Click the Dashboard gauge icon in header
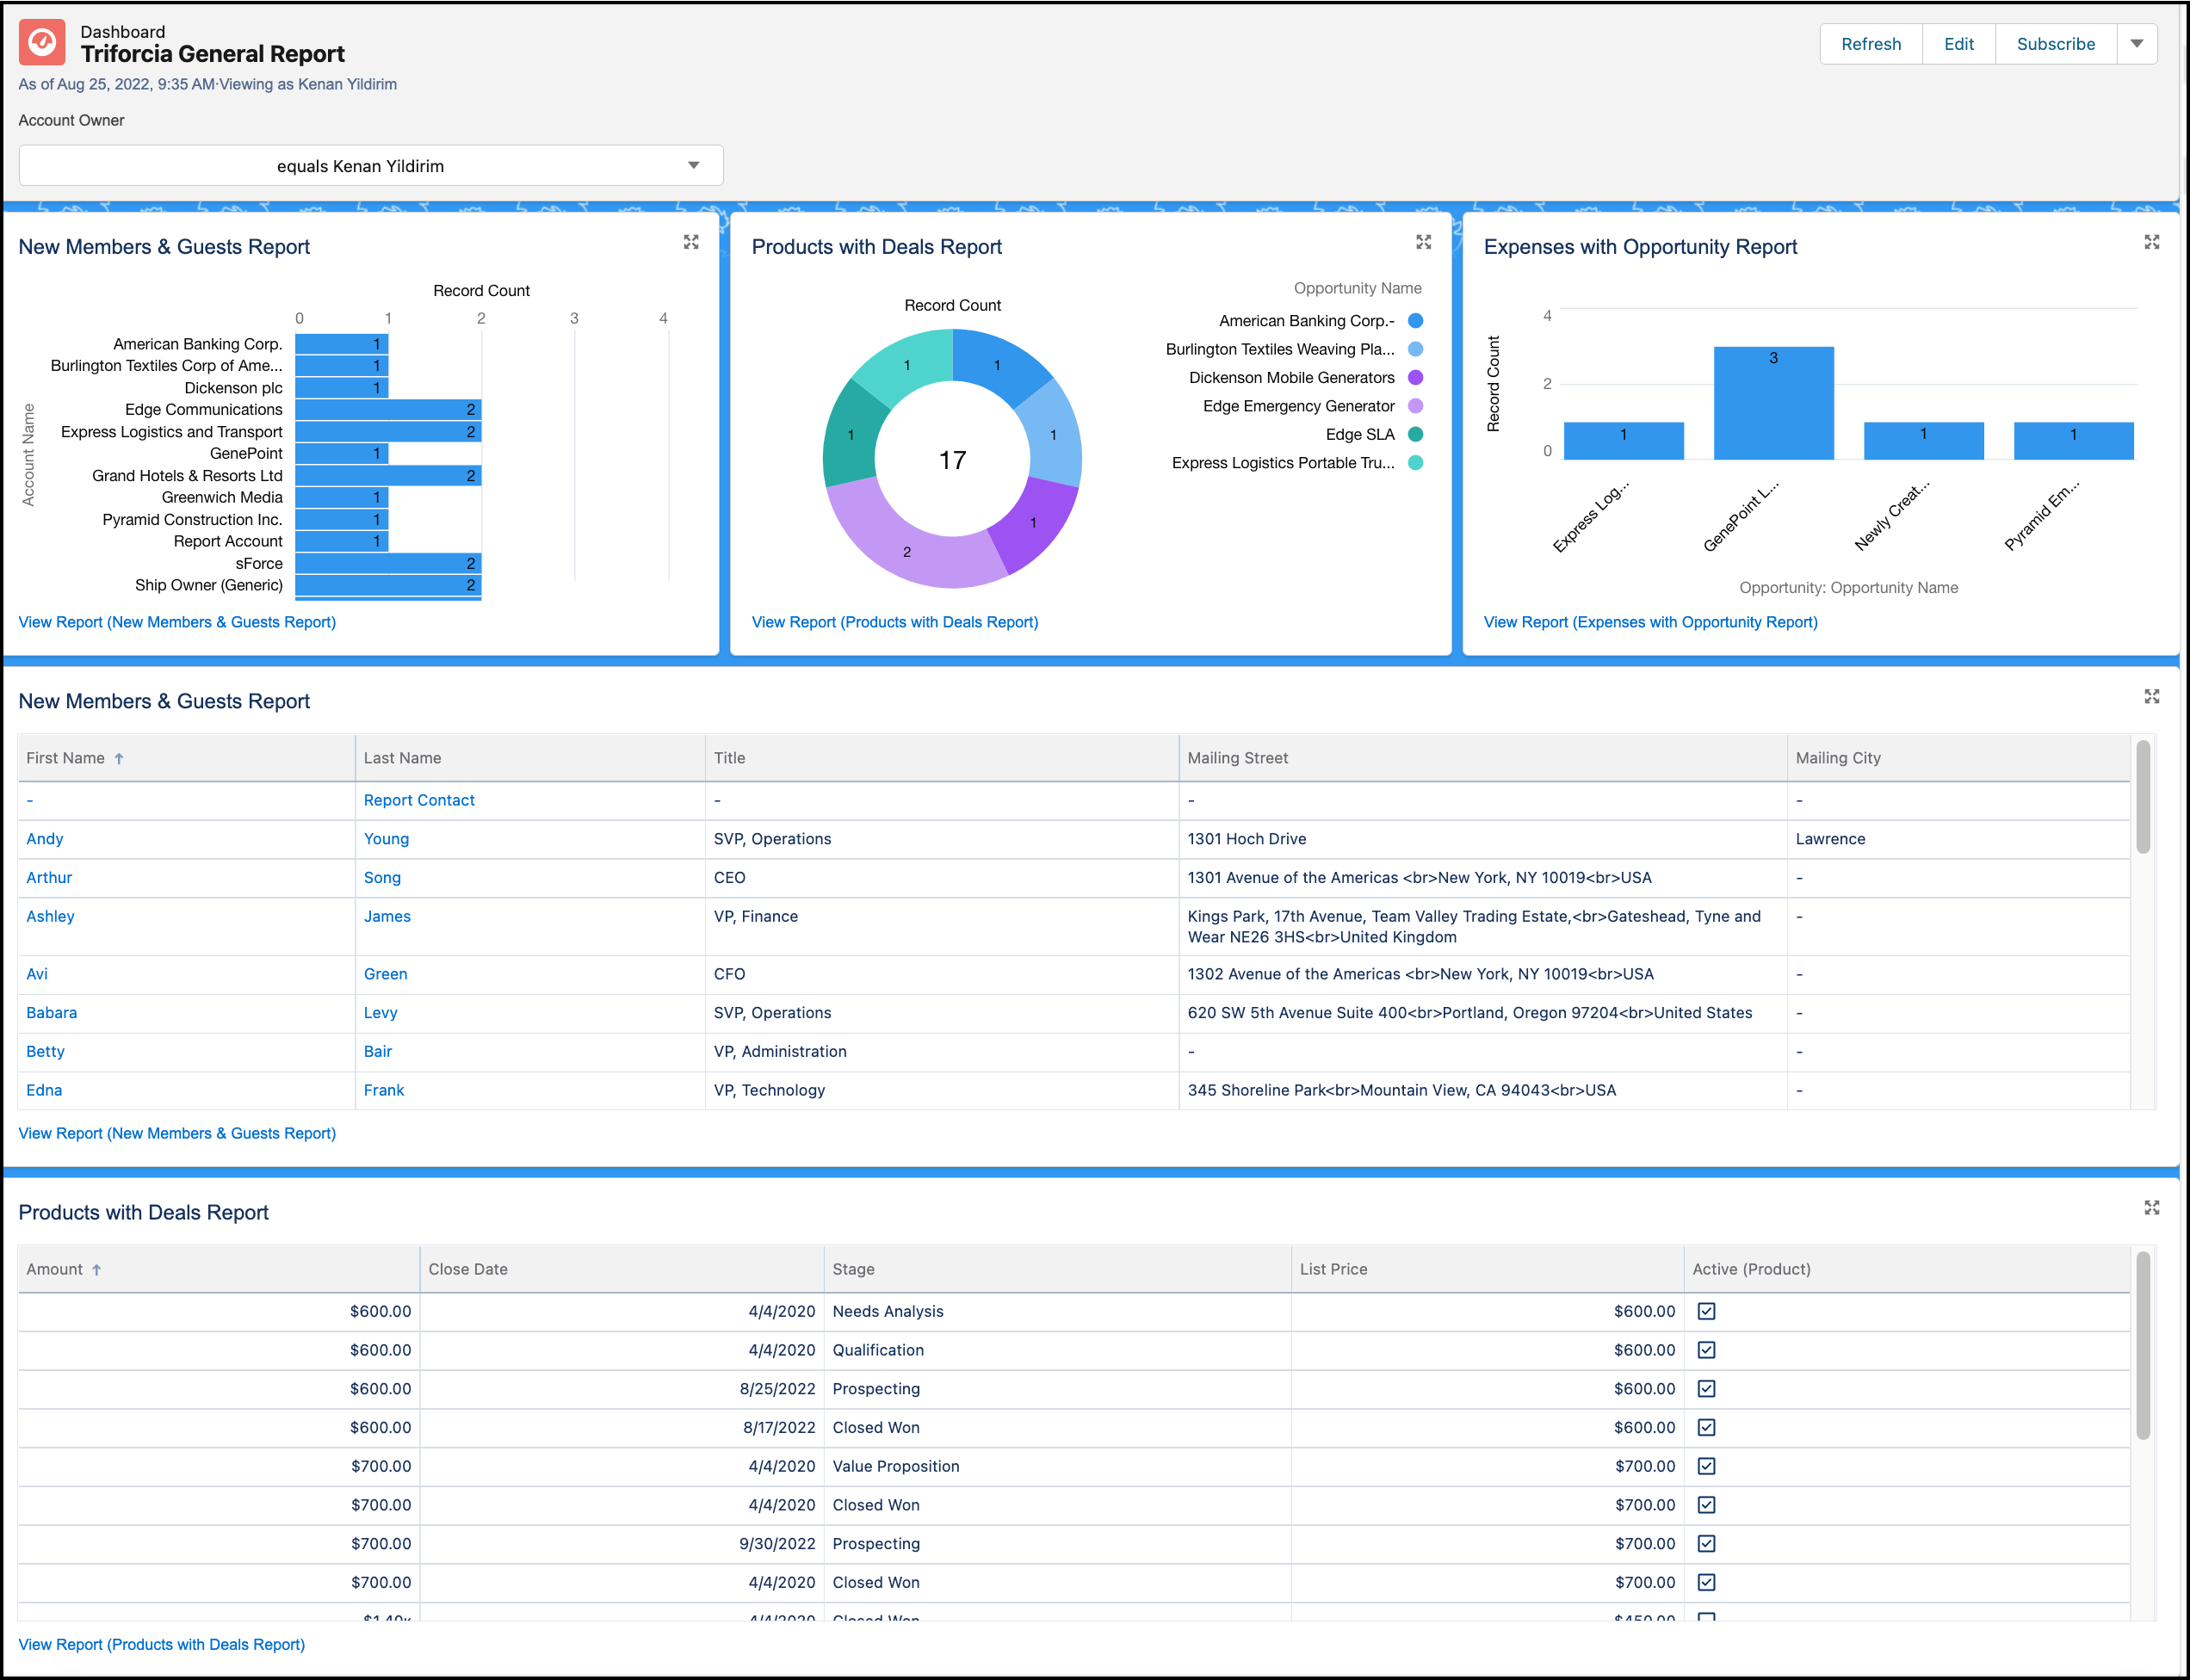The height and width of the screenshot is (1680, 2190). 42,43
